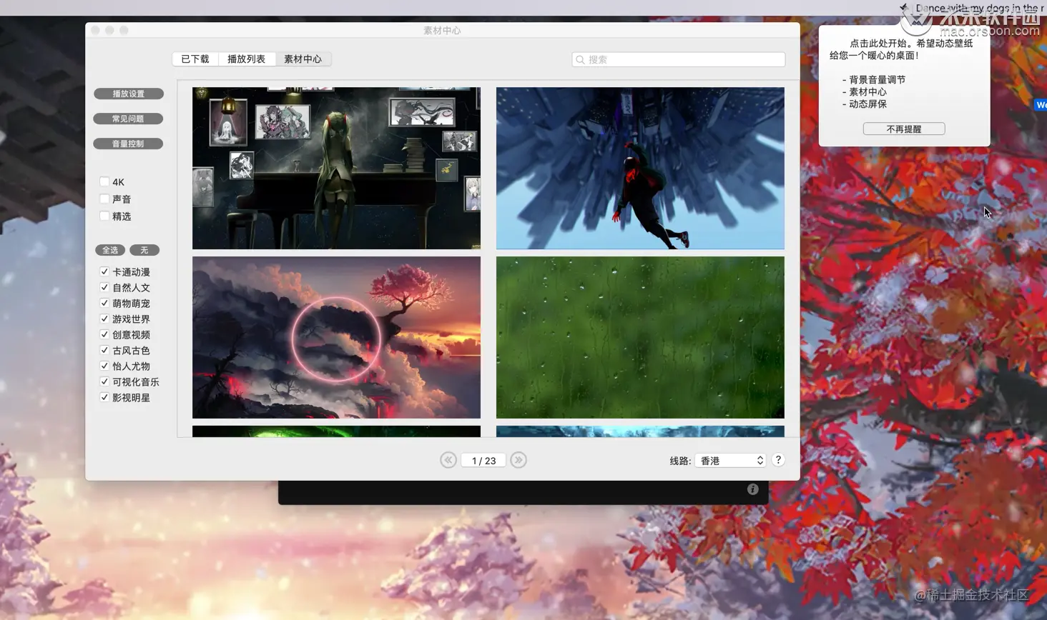Screen dimensions: 1047x620
Task: Uncheck the 创意视频 category
Action: pos(104,334)
